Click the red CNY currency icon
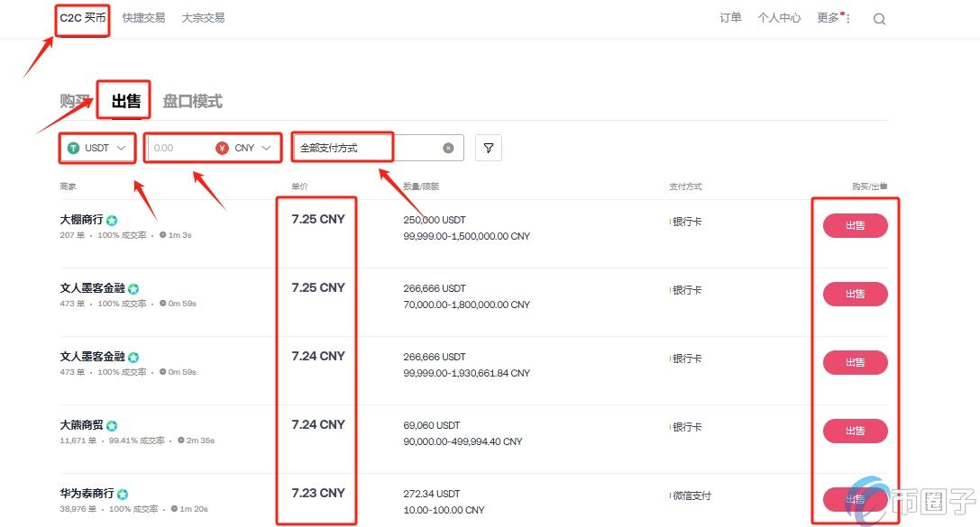980x527 pixels. click(222, 148)
